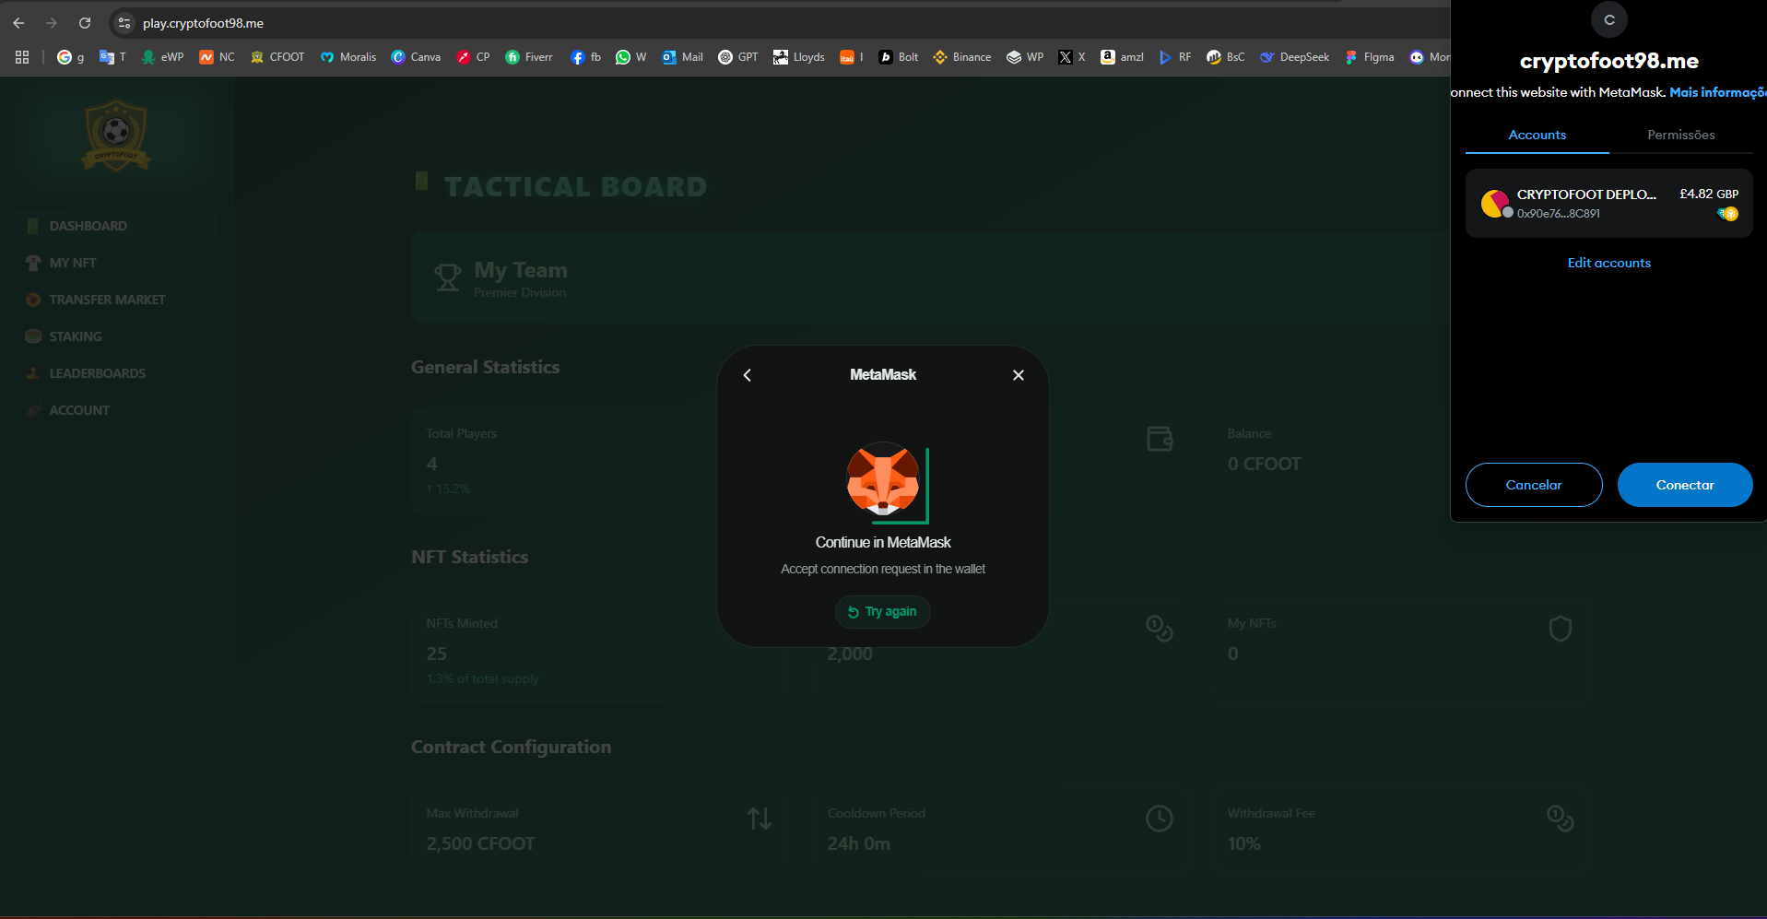1767x919 pixels.
Task: Click the '2,500 CFOOT' value
Action: coord(480,844)
